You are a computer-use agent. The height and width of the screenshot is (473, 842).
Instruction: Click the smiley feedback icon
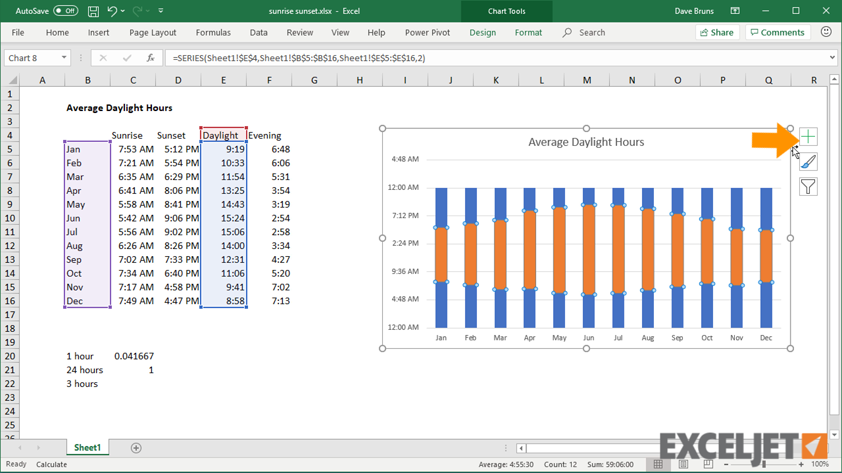pyautogui.click(x=826, y=32)
